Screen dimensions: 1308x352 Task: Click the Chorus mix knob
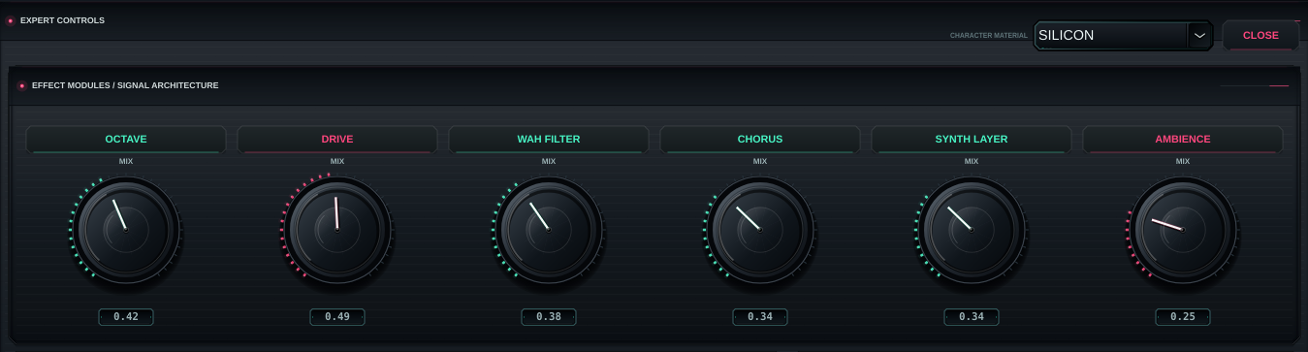coord(760,230)
